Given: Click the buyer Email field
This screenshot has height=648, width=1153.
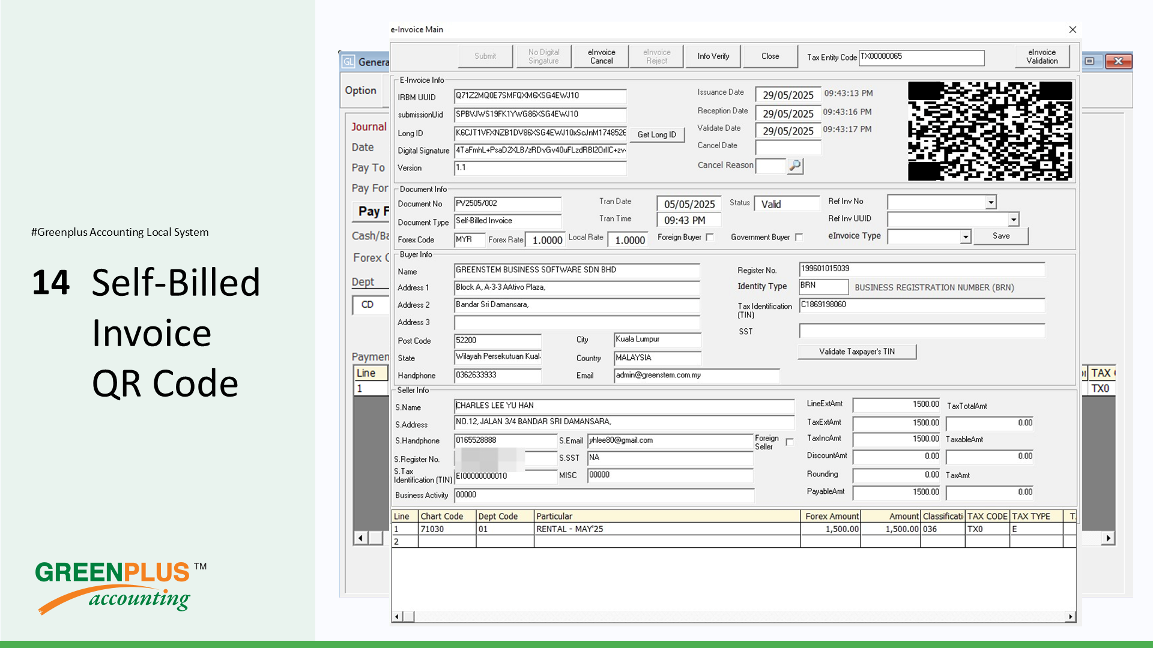Looking at the screenshot, I should coord(697,376).
